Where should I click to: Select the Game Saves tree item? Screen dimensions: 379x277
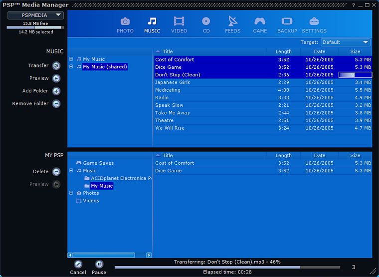pyautogui.click(x=98, y=163)
